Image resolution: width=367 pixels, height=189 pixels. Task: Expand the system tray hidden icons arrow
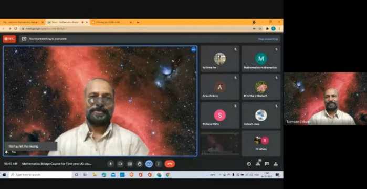pyautogui.click(x=220, y=175)
